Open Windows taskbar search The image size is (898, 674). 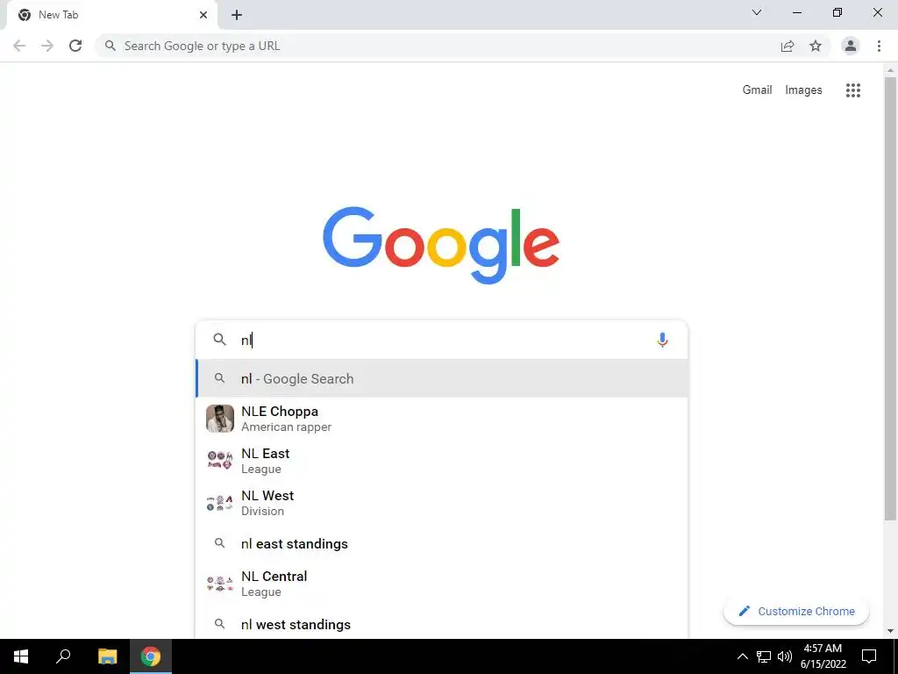tap(63, 656)
